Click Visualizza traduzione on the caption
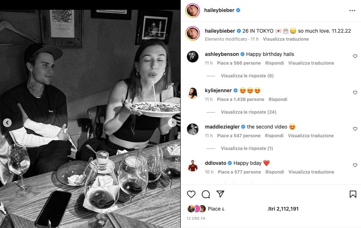The image size is (361, 228). coord(287,39)
